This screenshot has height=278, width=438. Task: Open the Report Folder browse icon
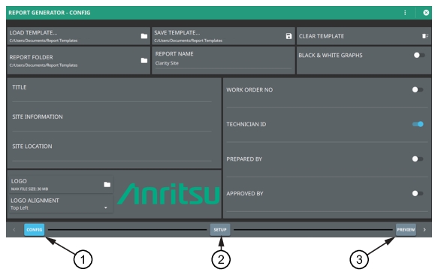click(x=143, y=60)
